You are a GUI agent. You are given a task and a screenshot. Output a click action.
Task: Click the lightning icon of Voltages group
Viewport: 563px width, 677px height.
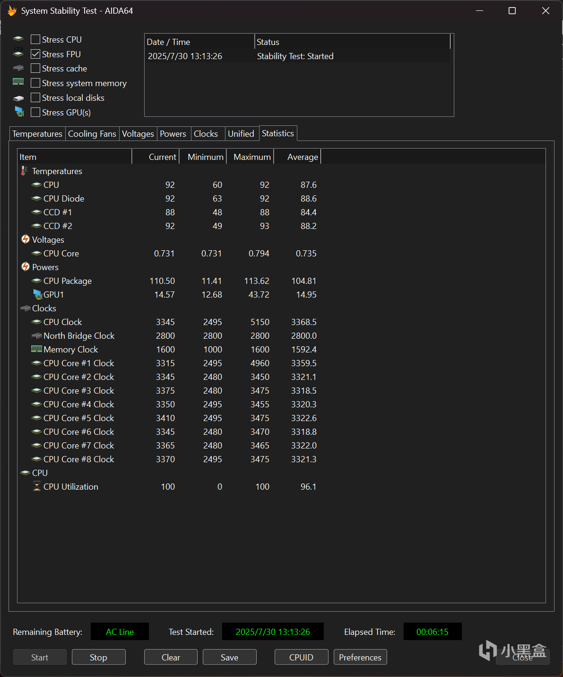pos(26,239)
